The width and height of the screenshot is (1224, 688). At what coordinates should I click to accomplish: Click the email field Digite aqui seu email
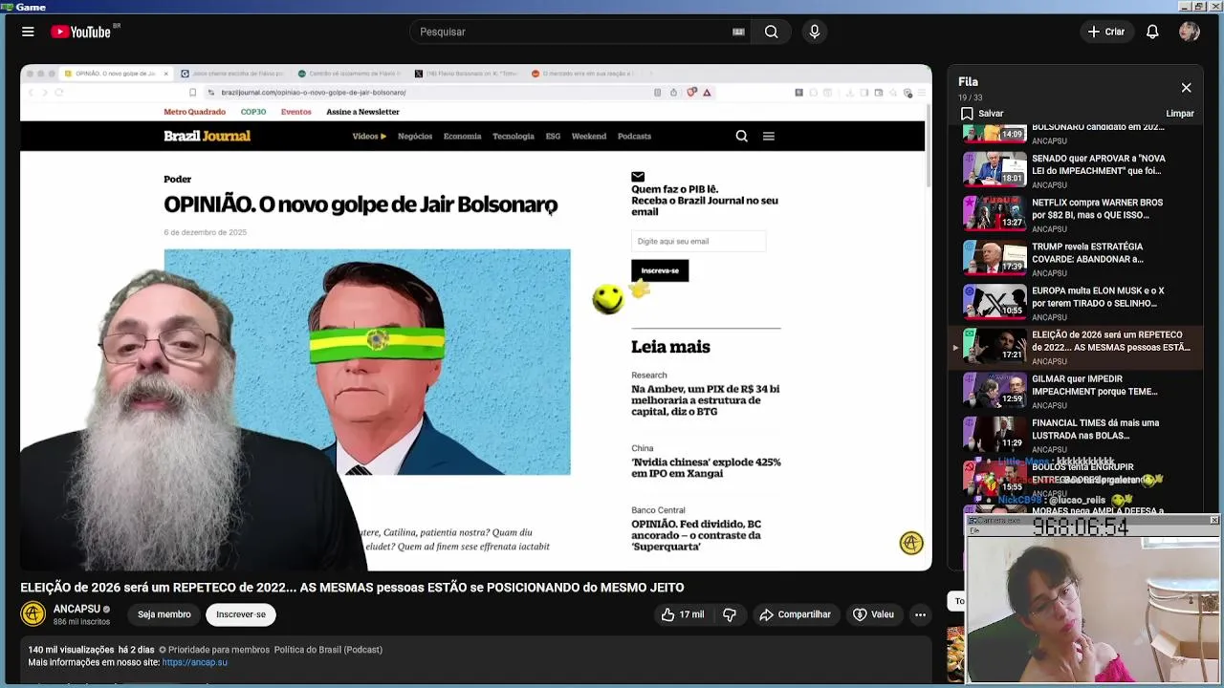click(x=698, y=241)
